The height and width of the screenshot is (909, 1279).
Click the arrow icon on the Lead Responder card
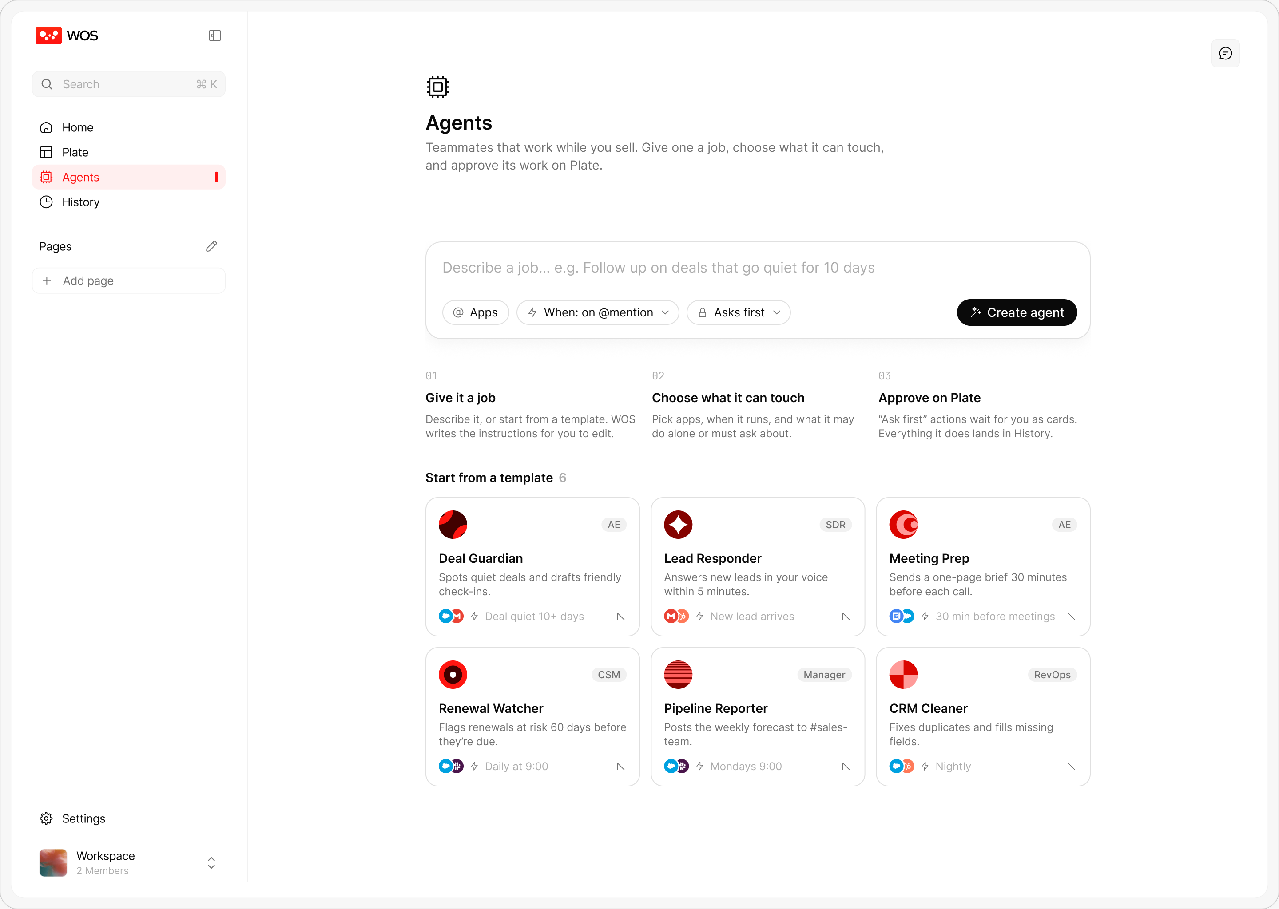tap(846, 616)
